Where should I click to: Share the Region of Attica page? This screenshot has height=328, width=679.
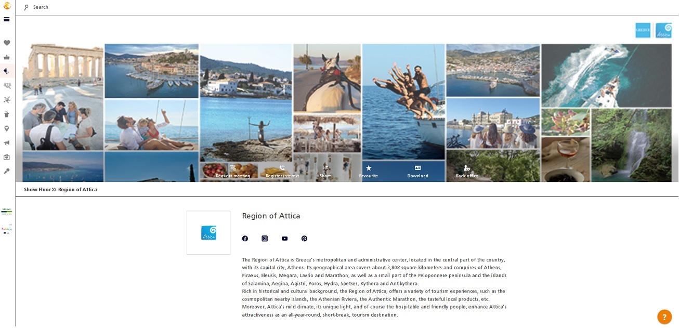(325, 172)
